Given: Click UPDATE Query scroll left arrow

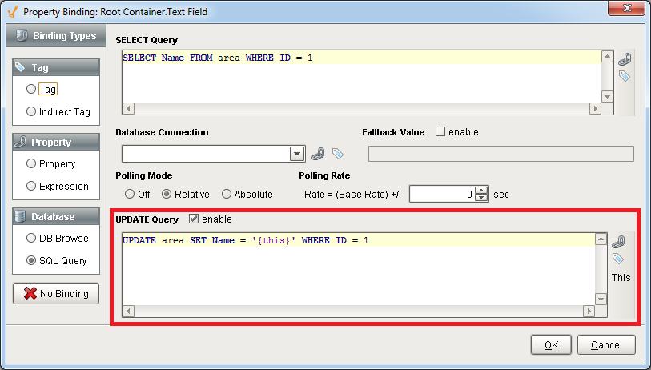Looking at the screenshot, I should tap(128, 311).
